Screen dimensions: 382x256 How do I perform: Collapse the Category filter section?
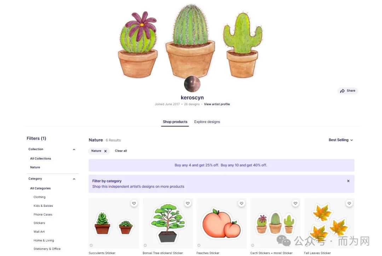(x=74, y=179)
